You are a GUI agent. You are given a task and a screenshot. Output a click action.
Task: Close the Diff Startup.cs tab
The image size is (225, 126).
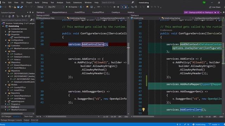tap(218, 13)
